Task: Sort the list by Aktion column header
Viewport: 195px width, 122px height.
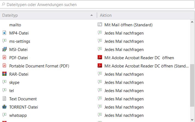Action: [142, 15]
